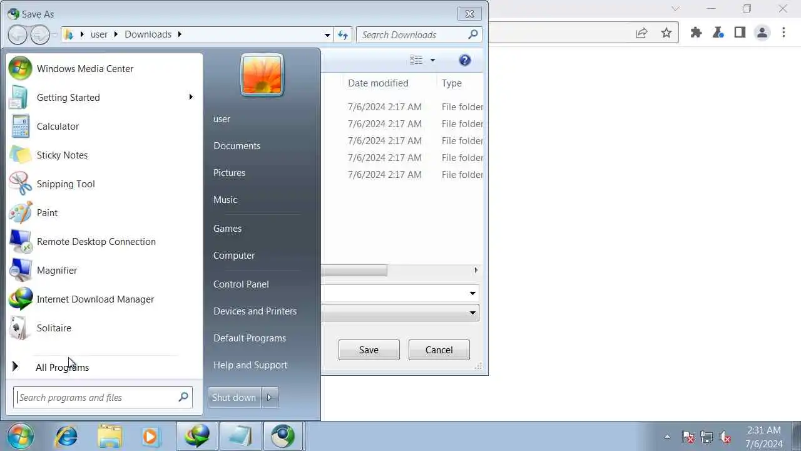
Task: Open Games from Start menu
Action: click(x=227, y=228)
